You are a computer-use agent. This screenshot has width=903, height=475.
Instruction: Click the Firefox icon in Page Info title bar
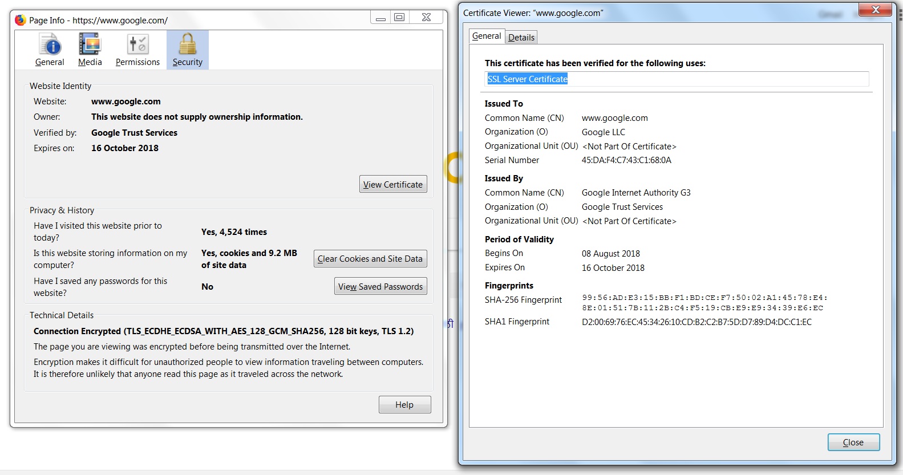(21, 20)
